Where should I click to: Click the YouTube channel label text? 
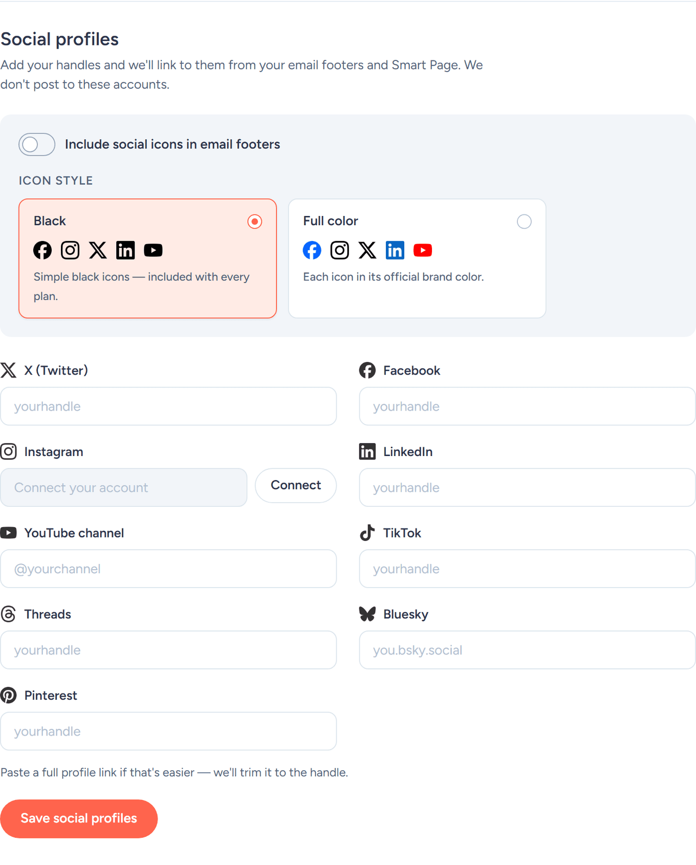tap(74, 533)
